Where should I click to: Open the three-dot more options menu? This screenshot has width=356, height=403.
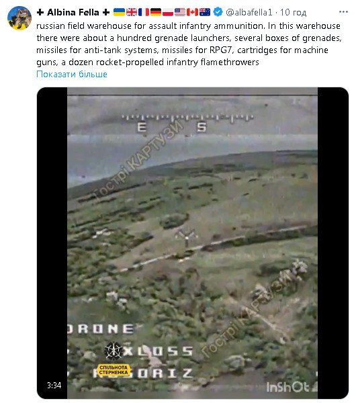343,12
